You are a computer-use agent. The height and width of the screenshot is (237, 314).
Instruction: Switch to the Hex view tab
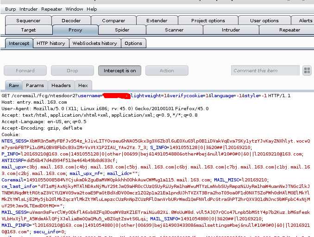(83, 86)
